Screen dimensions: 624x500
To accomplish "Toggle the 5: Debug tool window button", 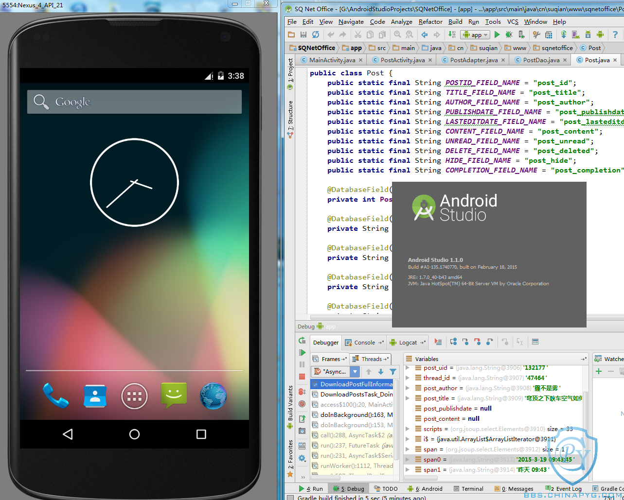I will [349, 489].
